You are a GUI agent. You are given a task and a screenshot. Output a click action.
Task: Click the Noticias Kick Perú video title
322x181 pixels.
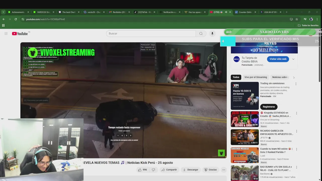(128, 163)
